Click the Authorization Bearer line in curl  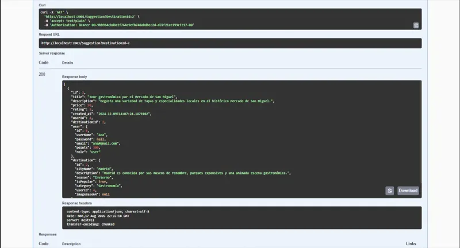[119, 25]
